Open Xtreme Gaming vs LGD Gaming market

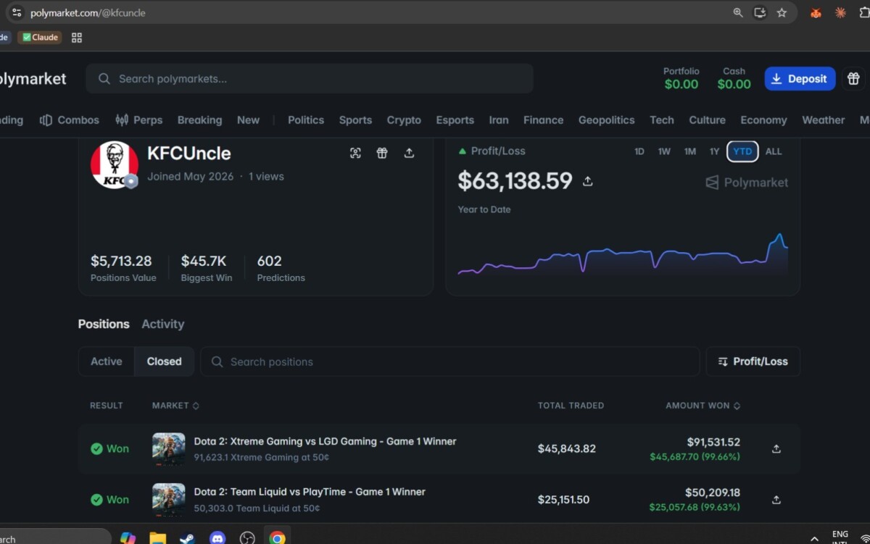pos(325,441)
